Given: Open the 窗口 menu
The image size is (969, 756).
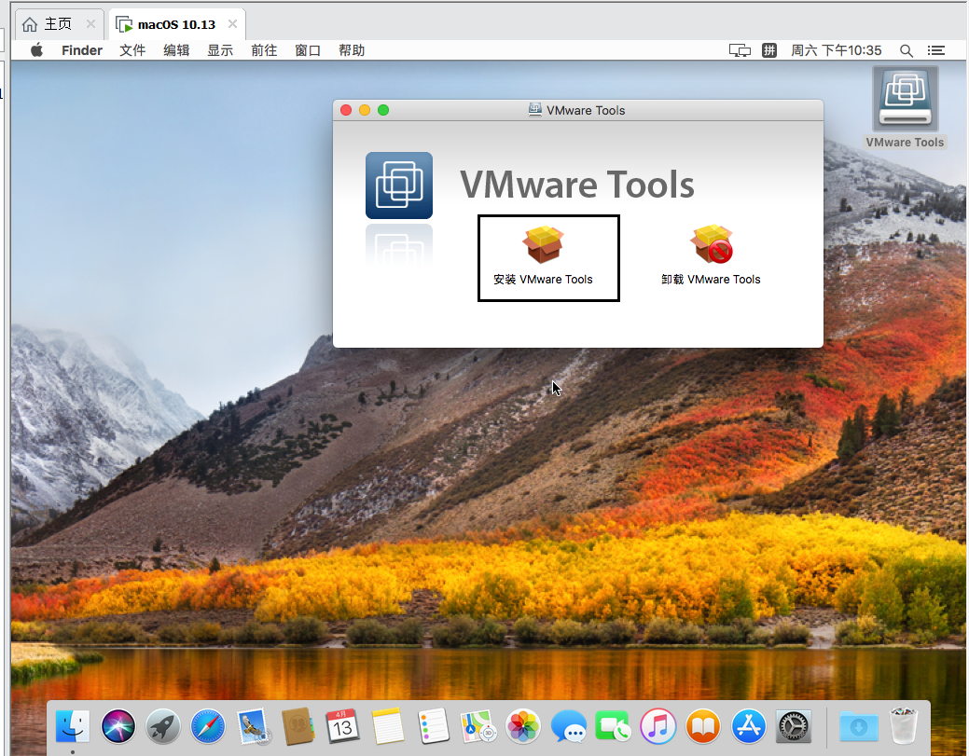Looking at the screenshot, I should 309,50.
